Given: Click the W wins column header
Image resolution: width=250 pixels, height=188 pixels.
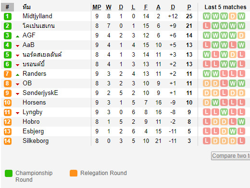Looking at the screenshot, I should (x=109, y=7).
